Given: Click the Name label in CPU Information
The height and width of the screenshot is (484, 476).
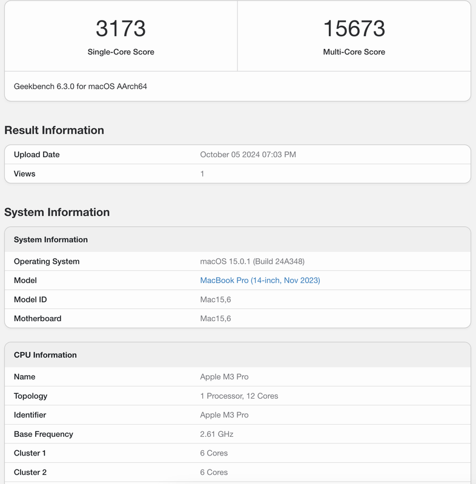Looking at the screenshot, I should [x=24, y=377].
